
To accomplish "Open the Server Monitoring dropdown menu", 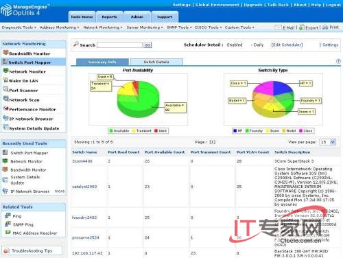I will pyautogui.click(x=145, y=27).
